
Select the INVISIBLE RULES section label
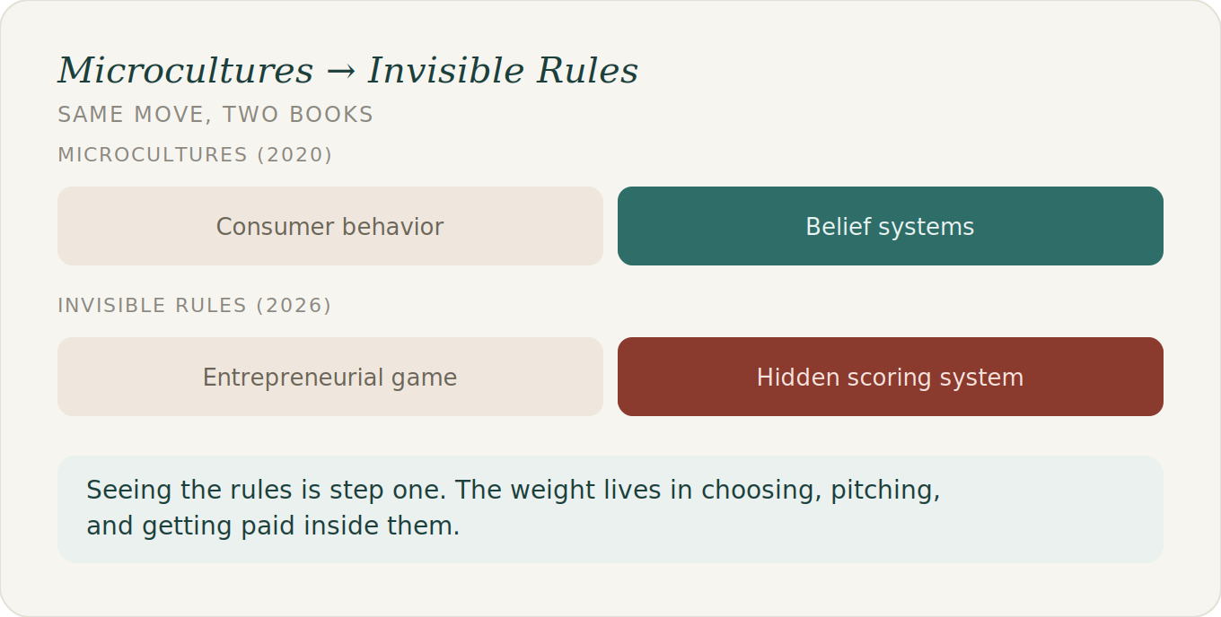coord(152,306)
